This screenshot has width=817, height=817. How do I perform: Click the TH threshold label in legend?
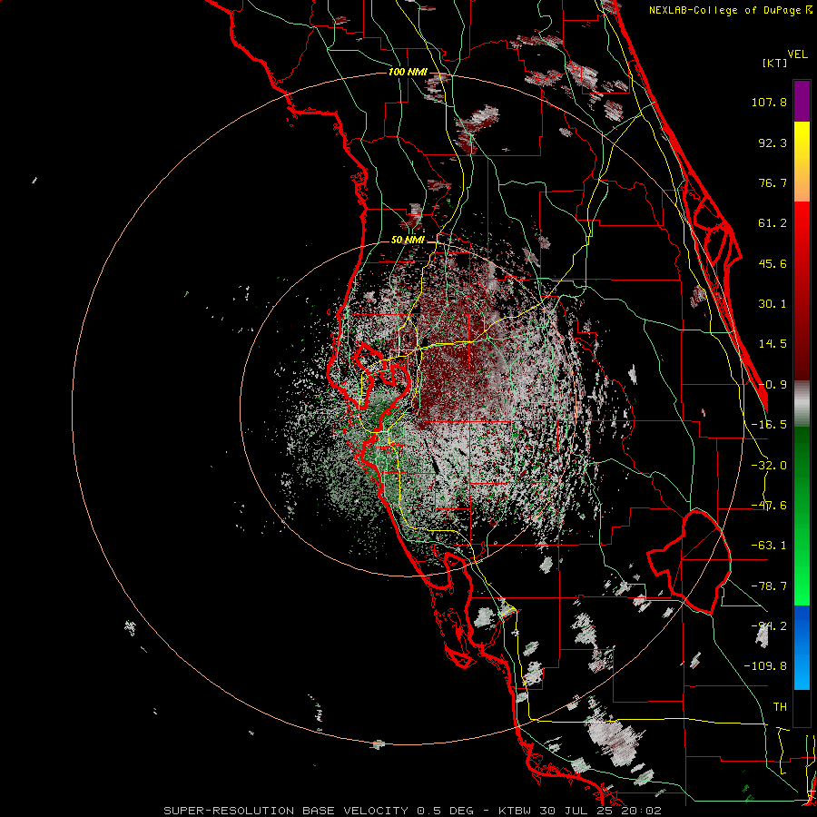tap(780, 707)
